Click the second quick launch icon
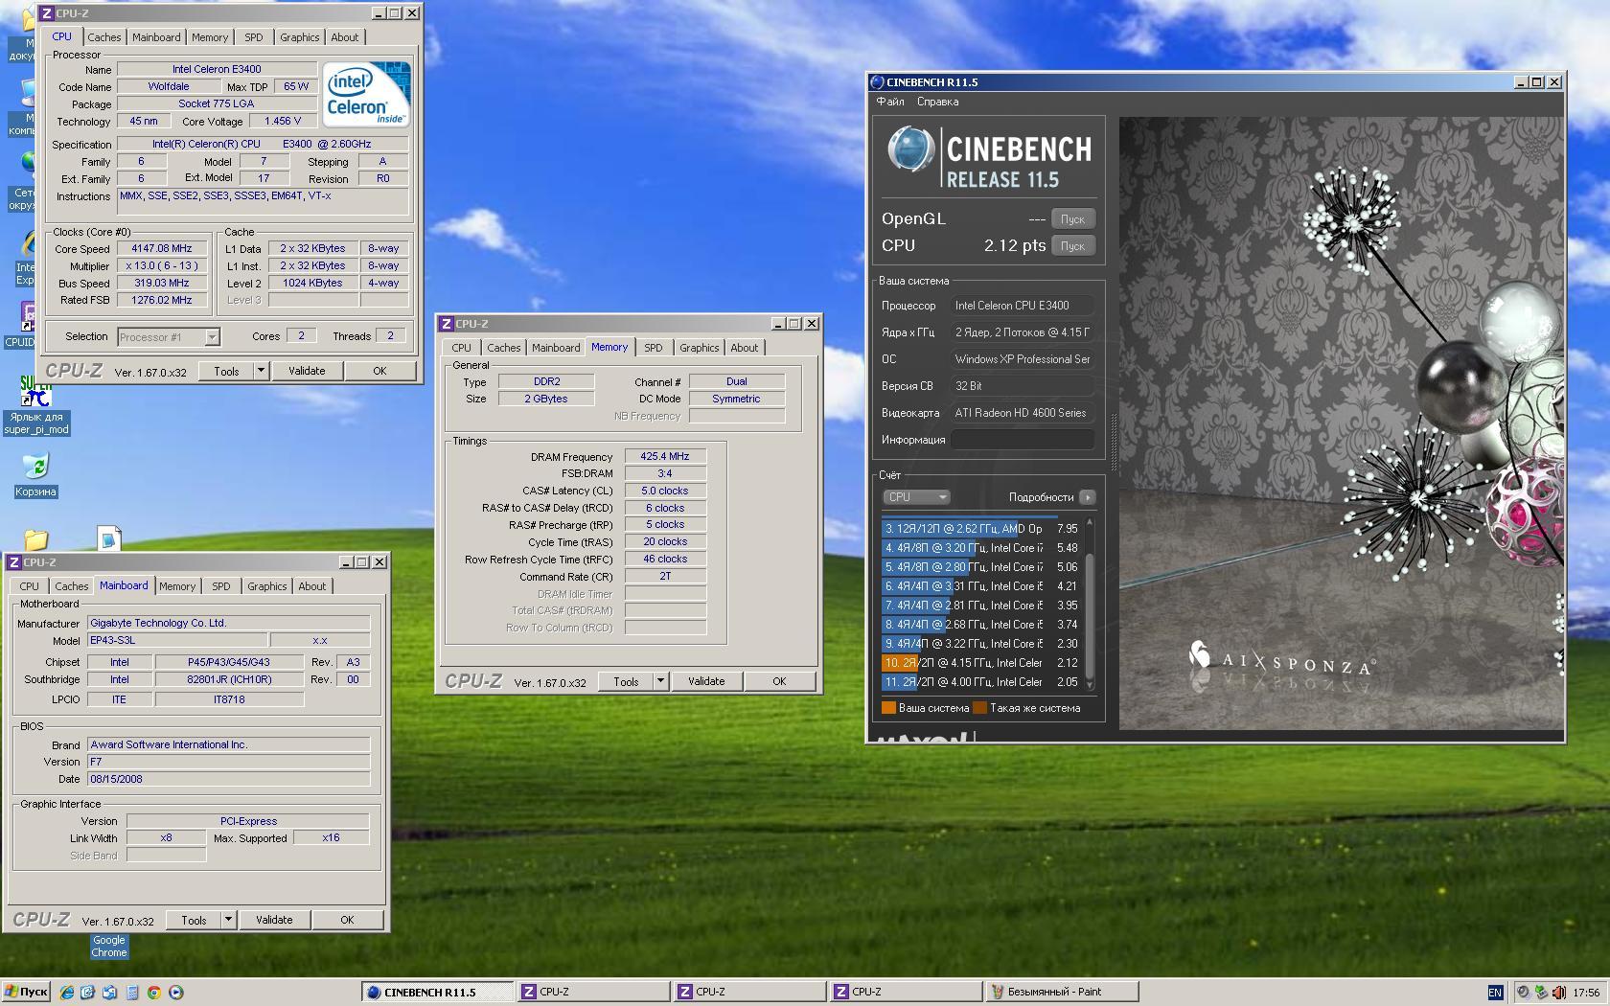This screenshot has width=1610, height=1006. point(88,993)
